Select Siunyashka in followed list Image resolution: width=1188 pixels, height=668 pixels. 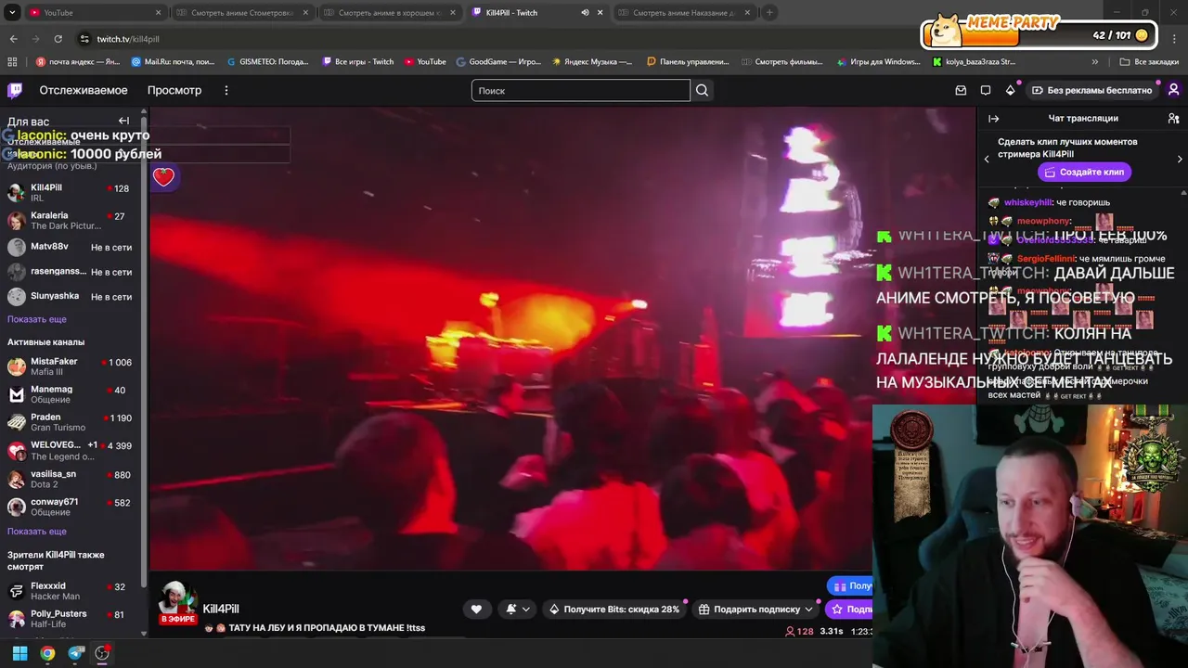[71, 296]
